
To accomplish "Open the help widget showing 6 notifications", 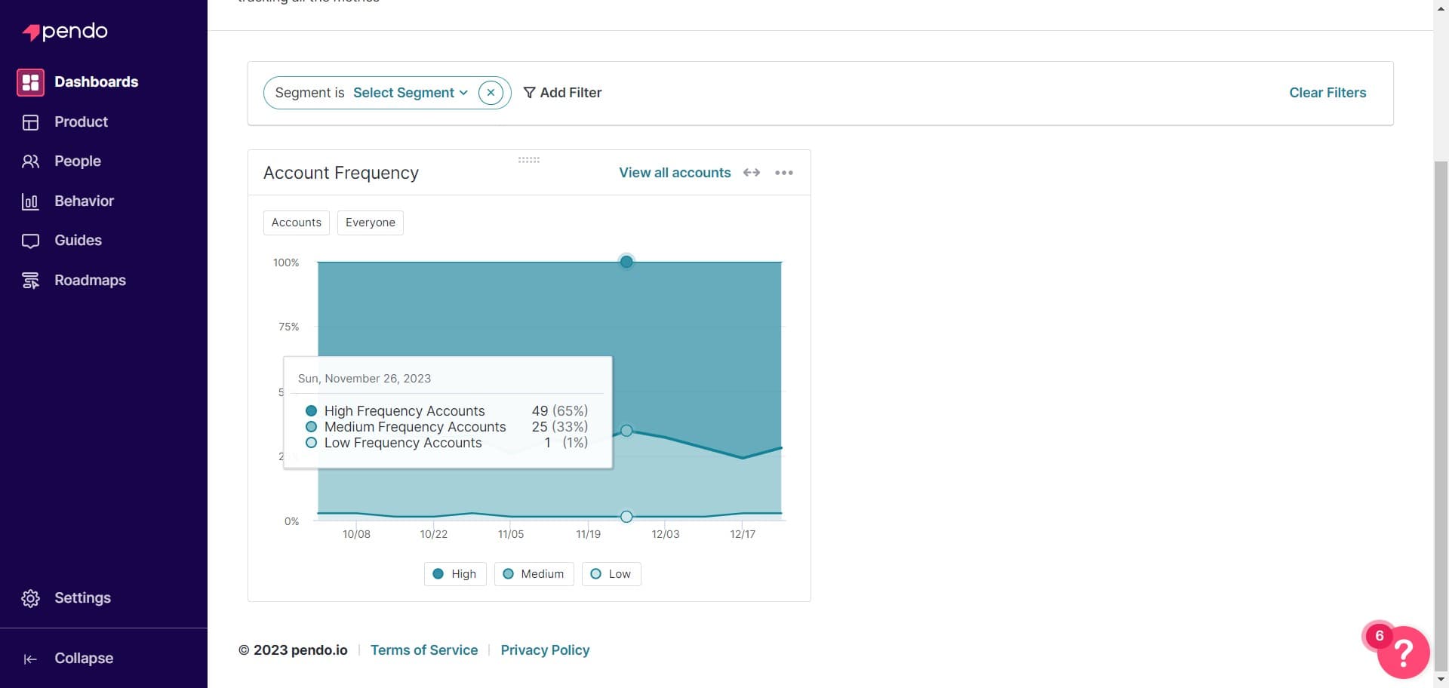I will click(1401, 652).
